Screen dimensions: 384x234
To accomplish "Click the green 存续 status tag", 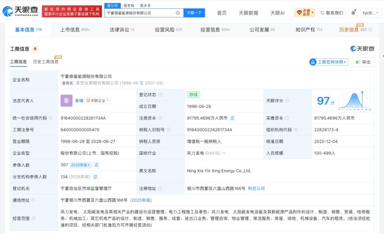I will tap(193, 94).
